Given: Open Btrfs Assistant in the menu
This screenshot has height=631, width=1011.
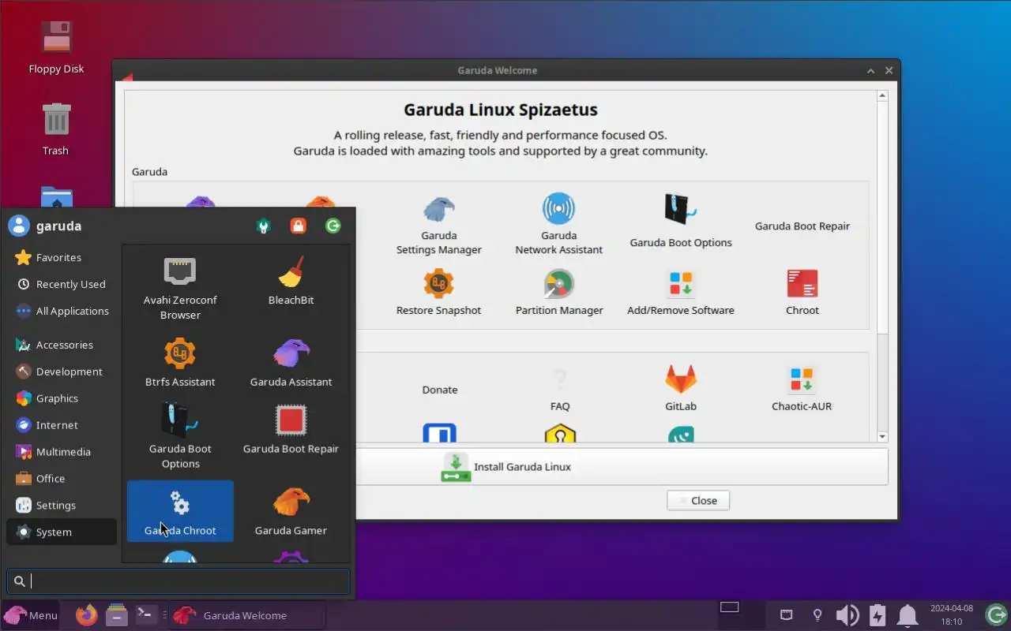Looking at the screenshot, I should click(180, 362).
